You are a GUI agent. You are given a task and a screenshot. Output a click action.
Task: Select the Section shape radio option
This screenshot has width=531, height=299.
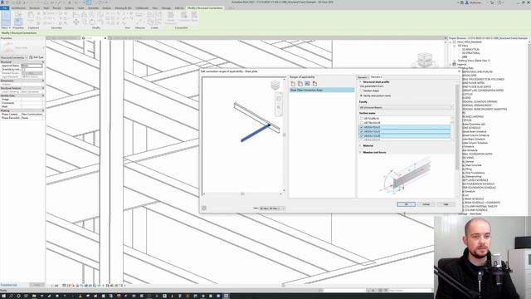click(x=362, y=91)
